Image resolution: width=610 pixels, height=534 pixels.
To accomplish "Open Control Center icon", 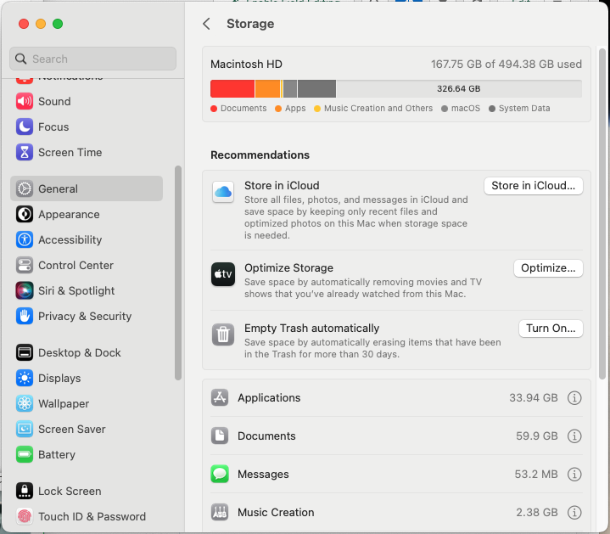I will coord(24,266).
